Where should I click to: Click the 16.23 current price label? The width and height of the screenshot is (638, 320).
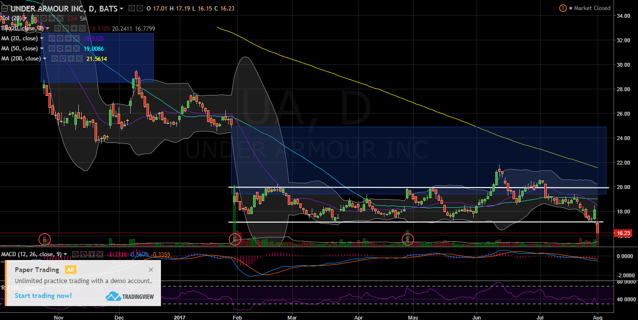(x=623, y=234)
